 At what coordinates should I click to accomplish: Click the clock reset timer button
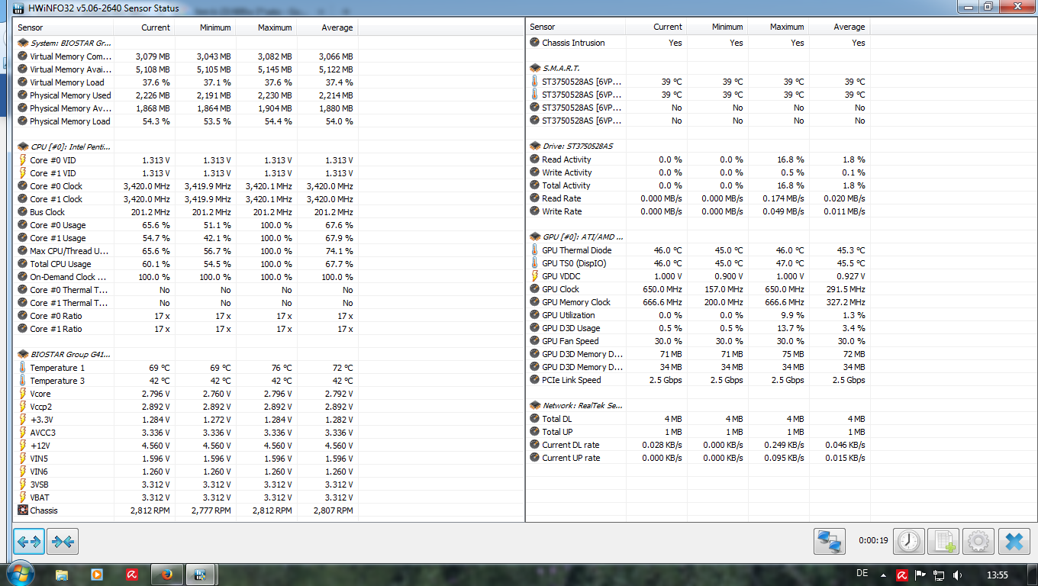coord(908,542)
